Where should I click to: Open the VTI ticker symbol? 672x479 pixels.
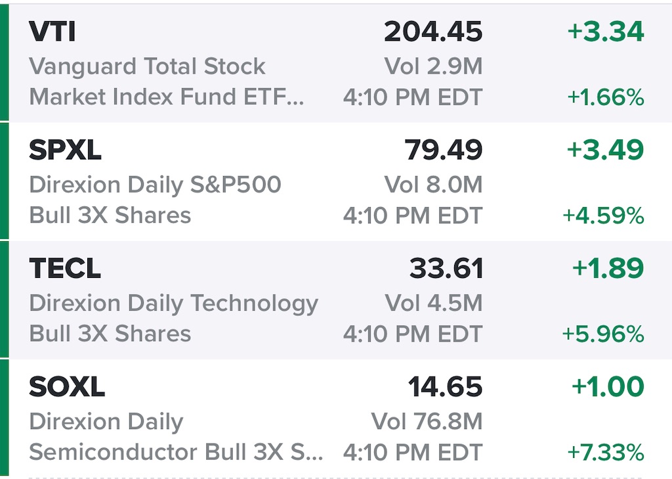[x=51, y=32]
